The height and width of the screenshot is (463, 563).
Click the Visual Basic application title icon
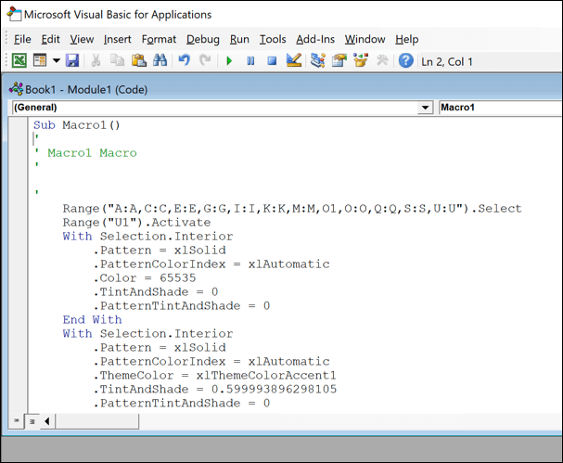[14, 14]
